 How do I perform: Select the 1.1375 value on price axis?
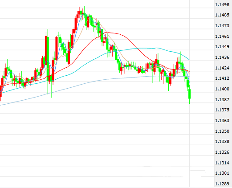pos(222,110)
